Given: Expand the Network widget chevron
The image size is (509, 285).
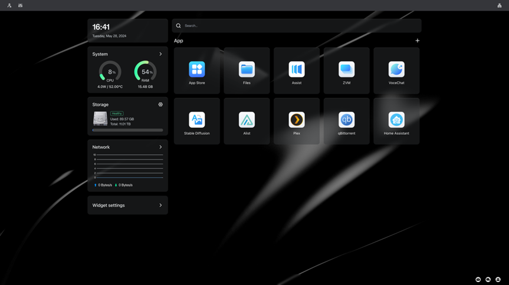Looking at the screenshot, I should (160, 147).
